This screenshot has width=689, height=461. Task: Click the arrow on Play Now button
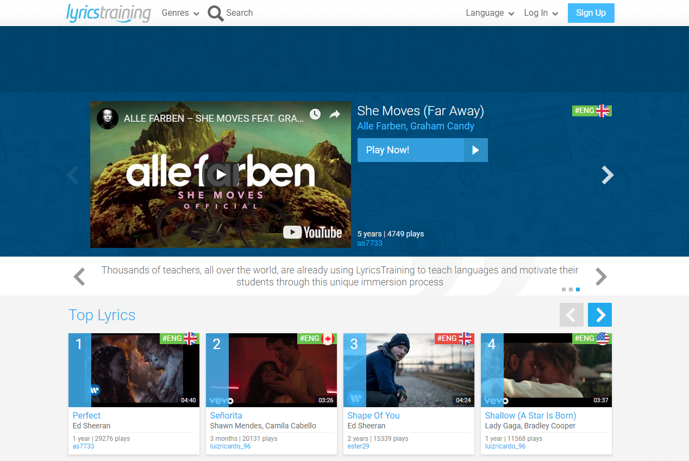(476, 150)
